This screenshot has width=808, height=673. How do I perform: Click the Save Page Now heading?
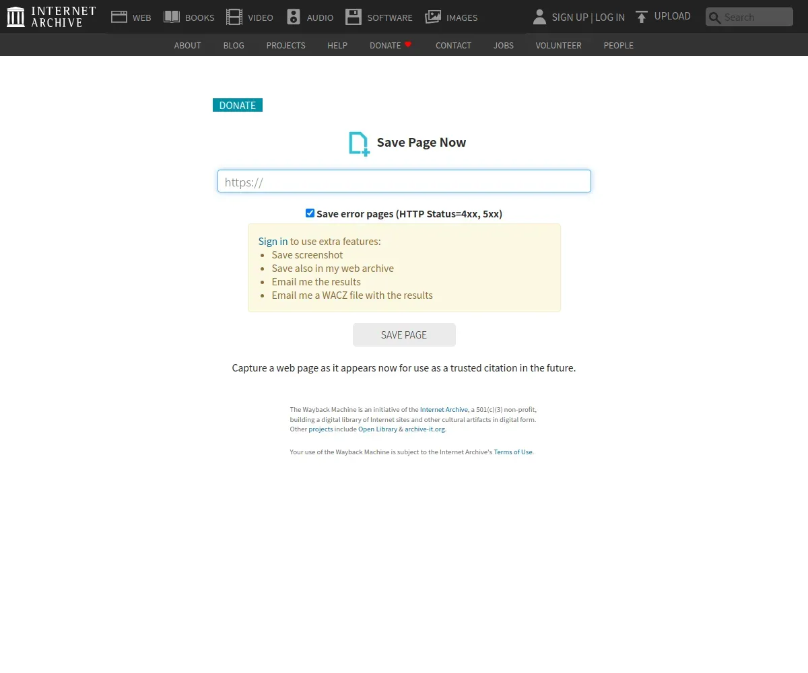click(x=422, y=142)
